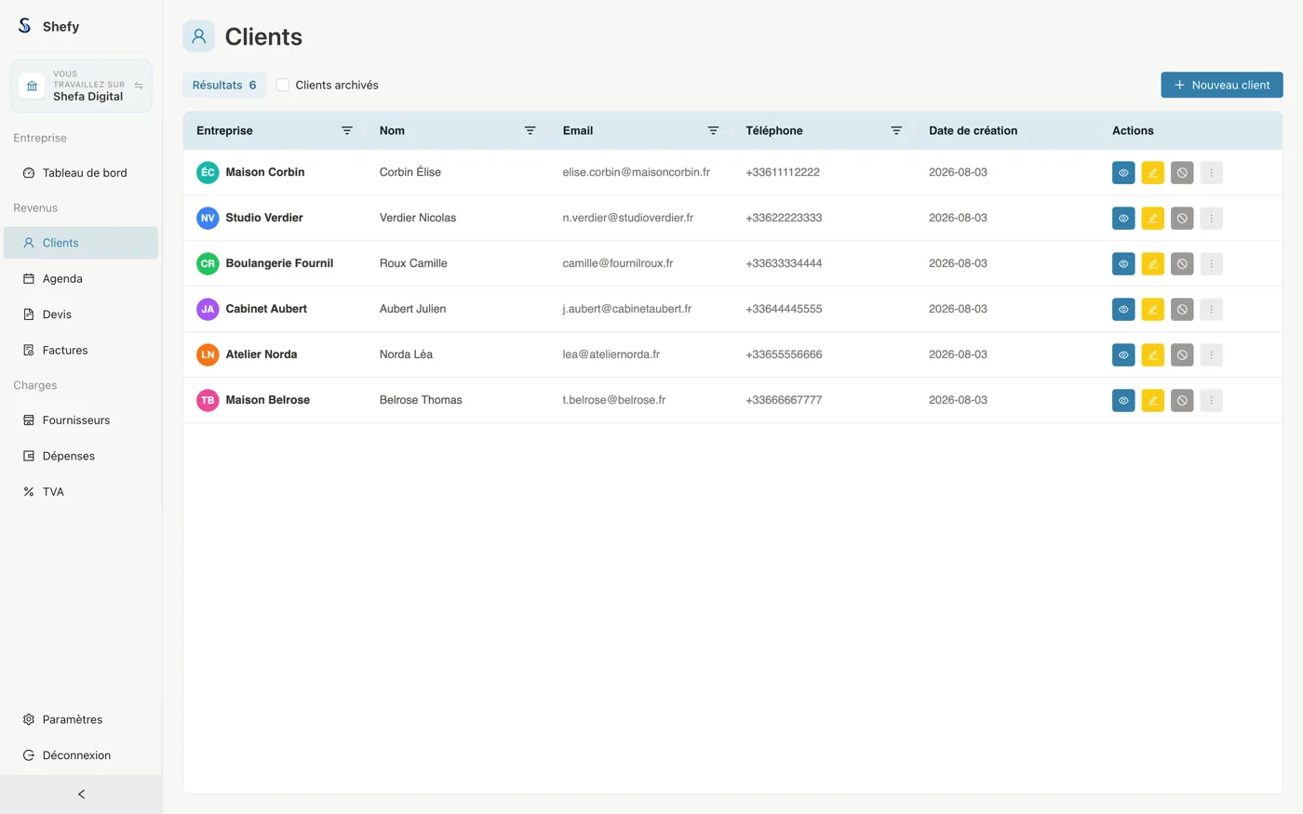View Boulangerie Fournil client details (eye icon)
This screenshot has height=814, width=1303.
pos(1123,264)
